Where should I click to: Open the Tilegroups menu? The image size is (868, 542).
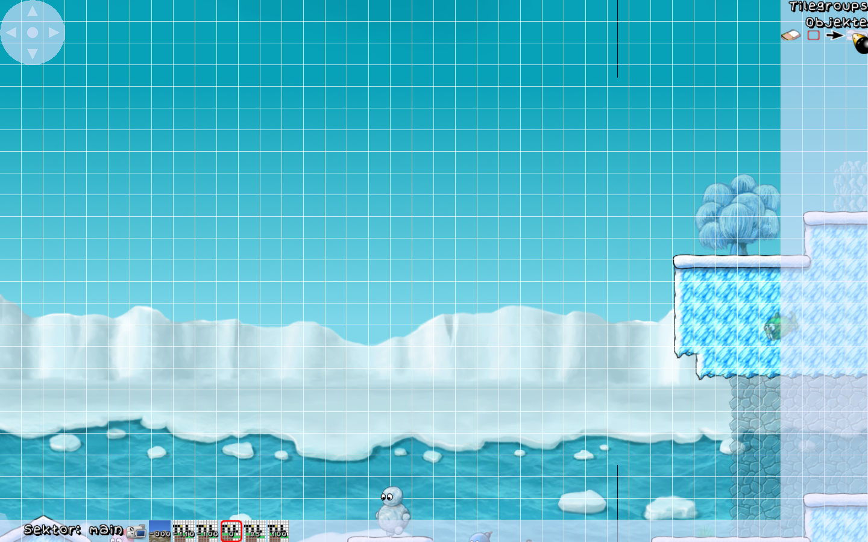(x=828, y=7)
